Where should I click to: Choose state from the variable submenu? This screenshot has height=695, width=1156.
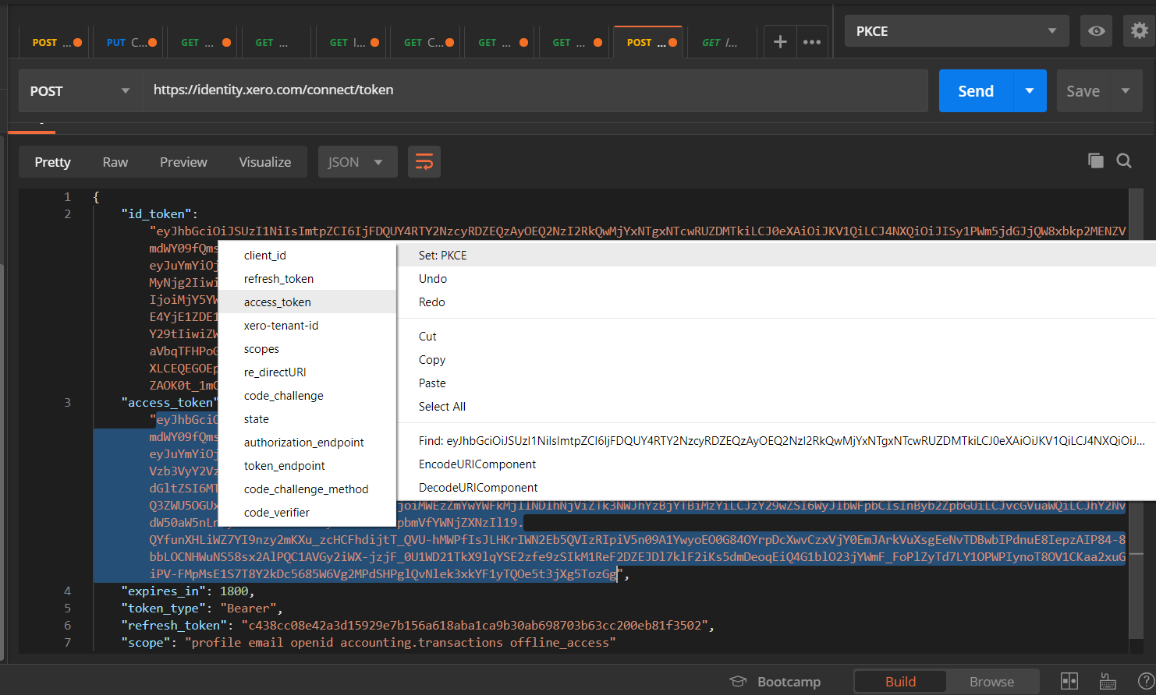(x=307, y=419)
